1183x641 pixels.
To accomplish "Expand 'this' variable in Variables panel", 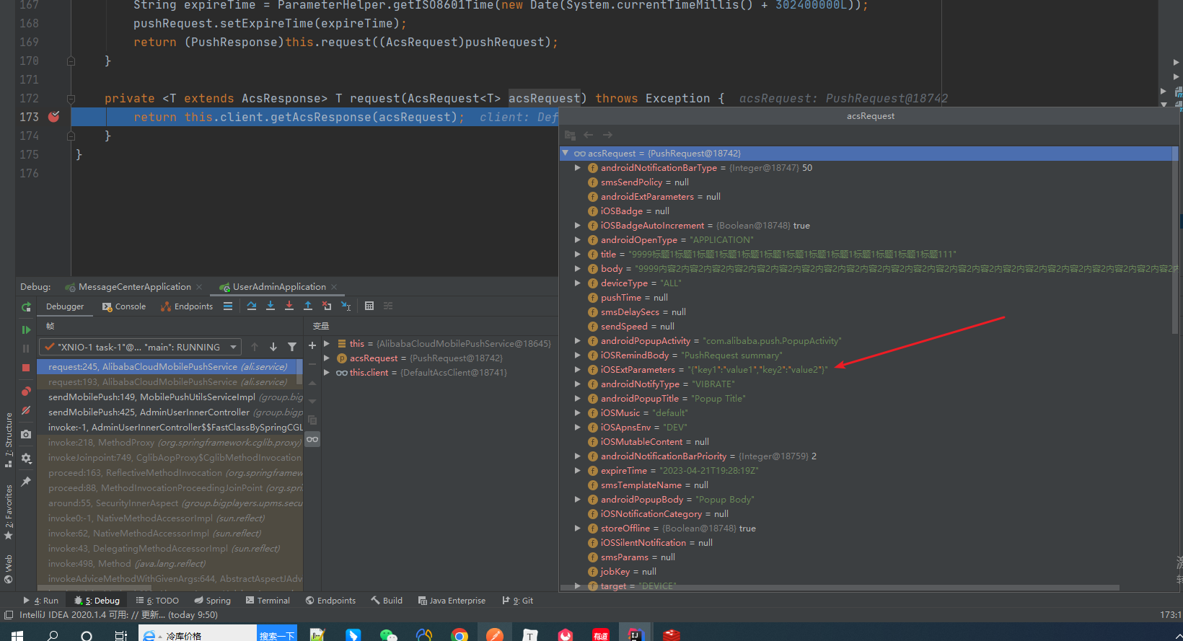I will (327, 344).
